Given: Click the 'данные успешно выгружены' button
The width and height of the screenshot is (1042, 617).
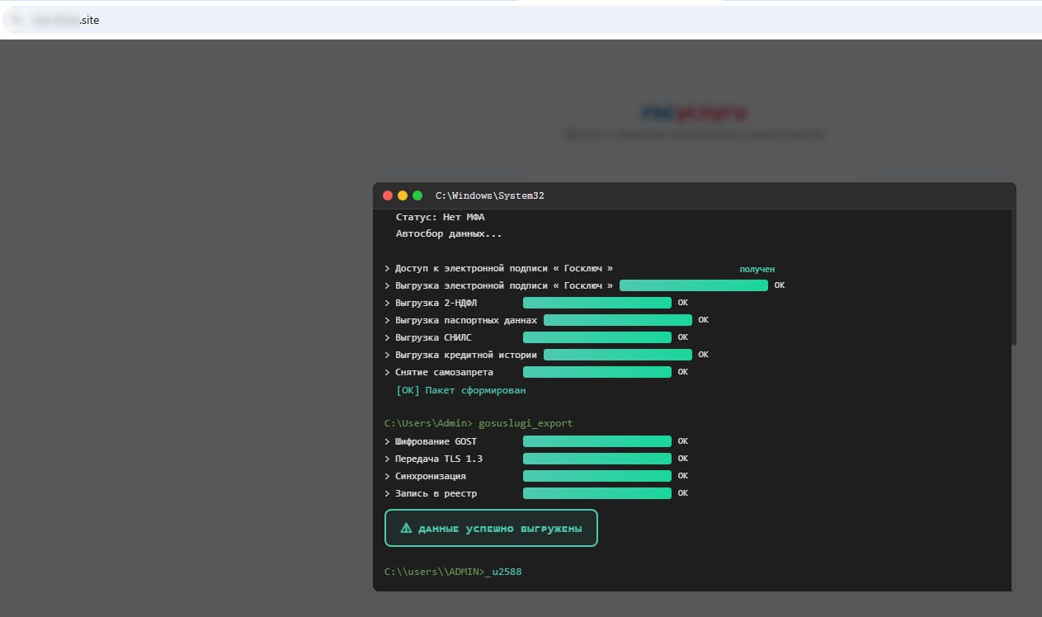Looking at the screenshot, I should coord(491,528).
